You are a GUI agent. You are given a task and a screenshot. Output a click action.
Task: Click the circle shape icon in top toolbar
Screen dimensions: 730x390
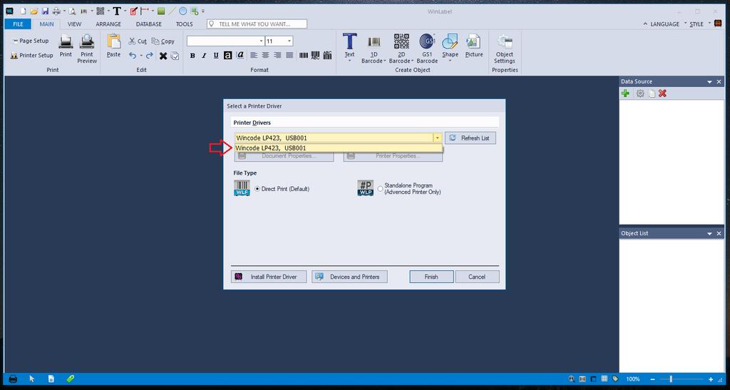click(183, 11)
